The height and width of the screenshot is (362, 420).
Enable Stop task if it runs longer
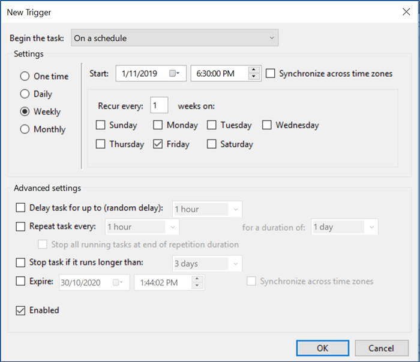[x=21, y=263]
